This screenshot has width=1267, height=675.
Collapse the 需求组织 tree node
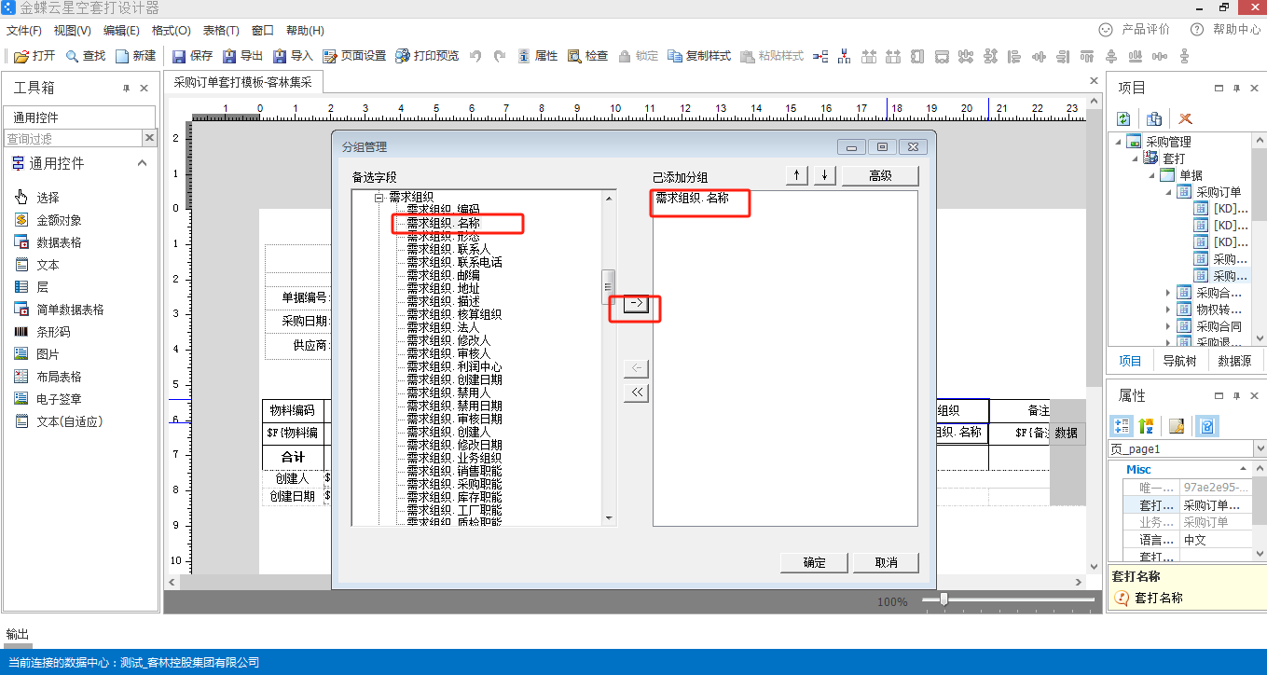coord(379,198)
